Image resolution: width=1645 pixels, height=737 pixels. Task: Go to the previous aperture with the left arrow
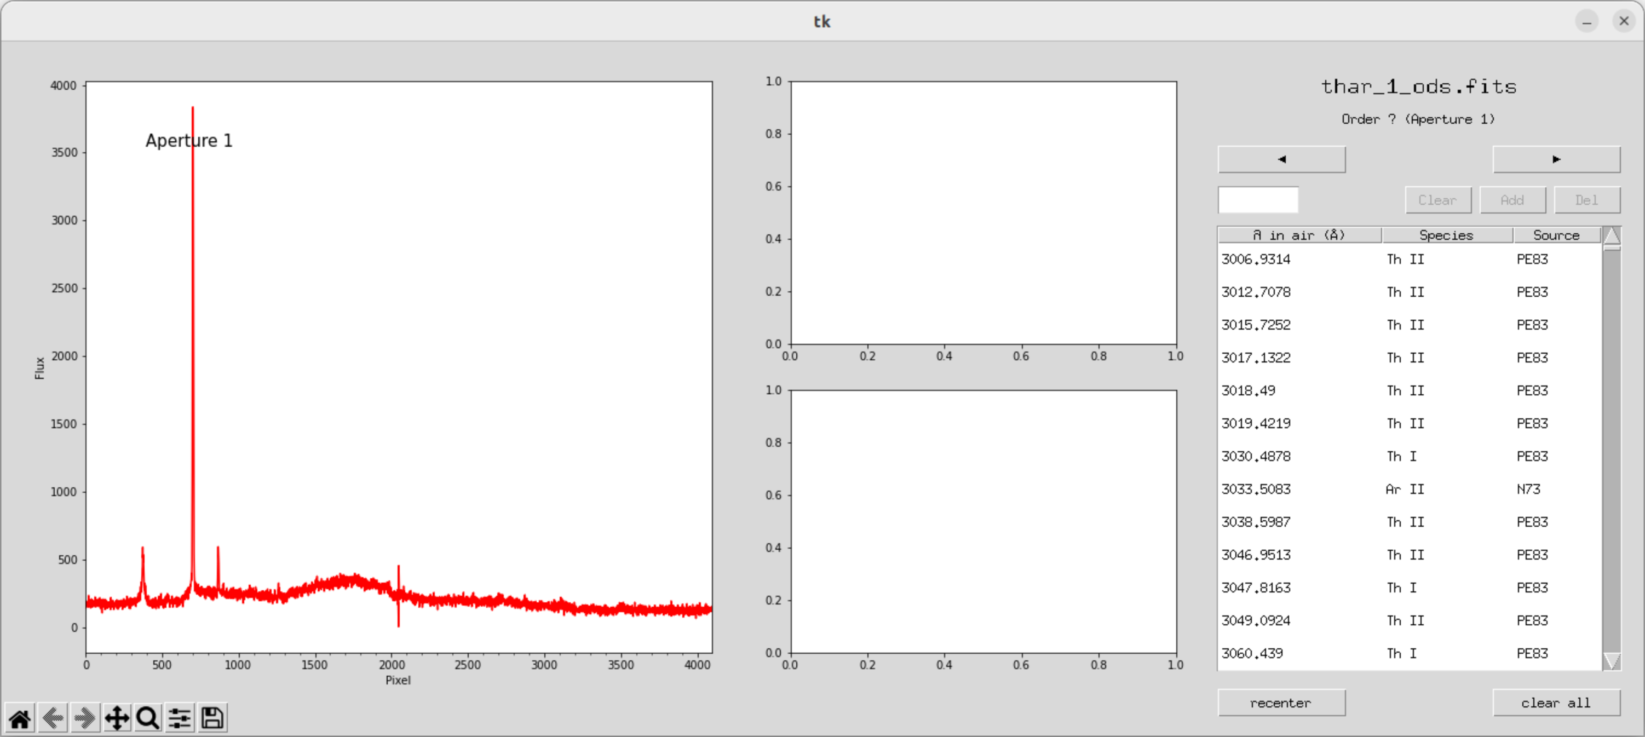pyautogui.click(x=1281, y=159)
